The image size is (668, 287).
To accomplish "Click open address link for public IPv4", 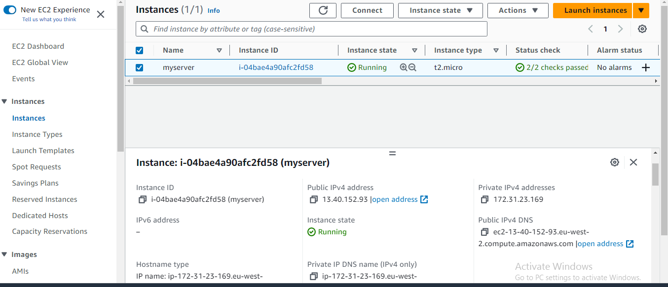I will (395, 199).
